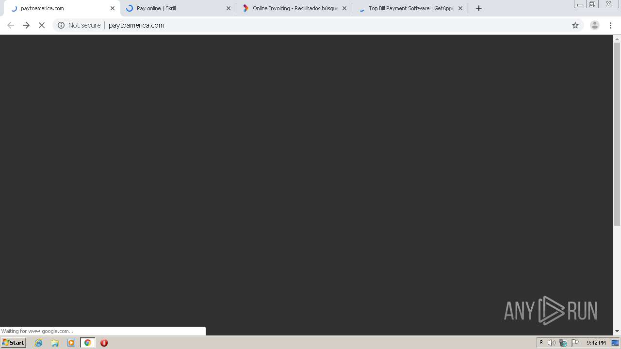The height and width of the screenshot is (349, 621).
Task: Click the page scroll up arrow
Action: 617,39
